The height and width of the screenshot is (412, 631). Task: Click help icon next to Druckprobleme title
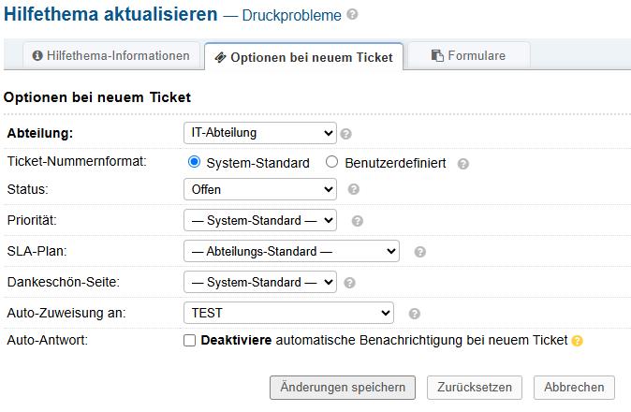(352, 15)
